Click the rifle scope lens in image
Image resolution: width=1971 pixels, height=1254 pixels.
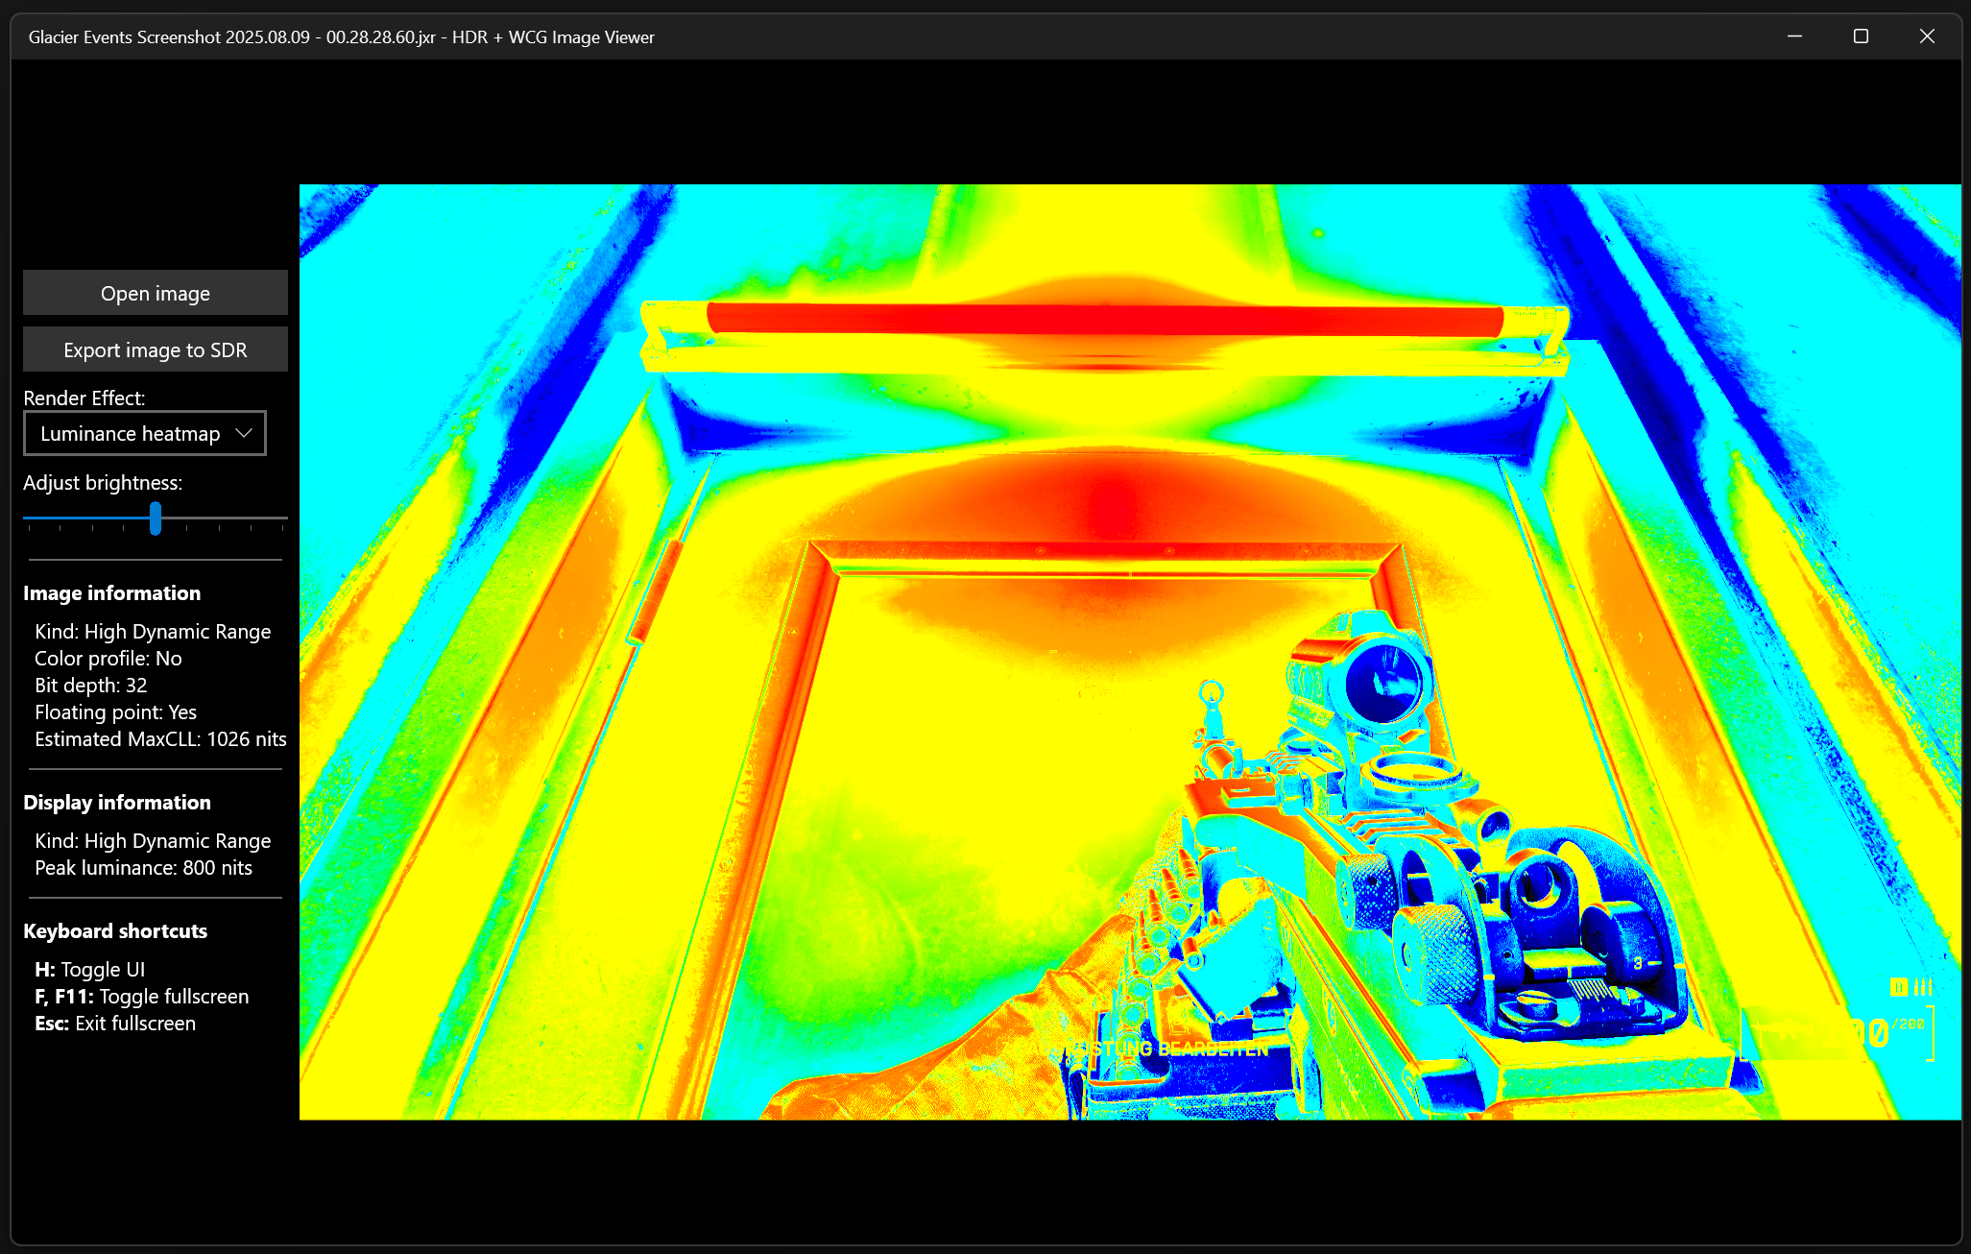click(1382, 682)
